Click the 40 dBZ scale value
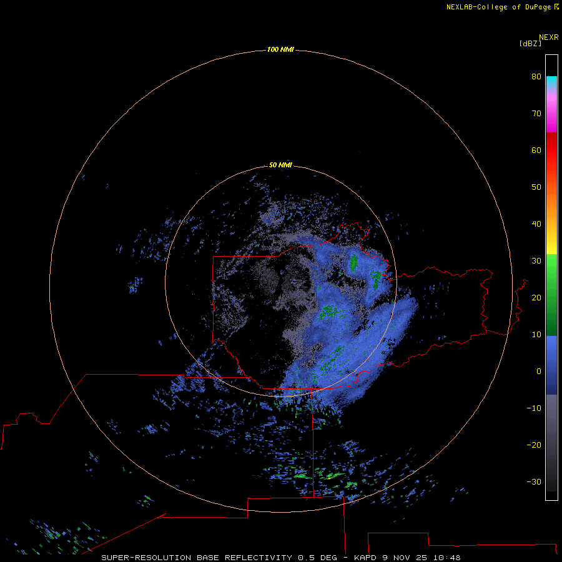Viewport: 562px width, 562px height. coord(536,224)
